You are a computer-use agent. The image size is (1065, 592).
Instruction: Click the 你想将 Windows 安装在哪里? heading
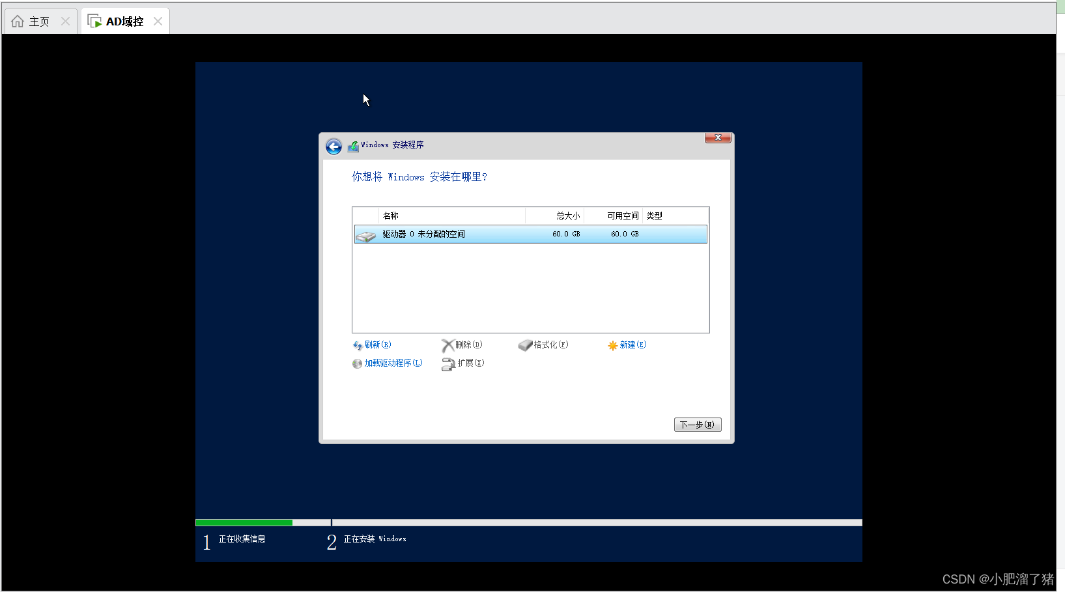tap(419, 177)
